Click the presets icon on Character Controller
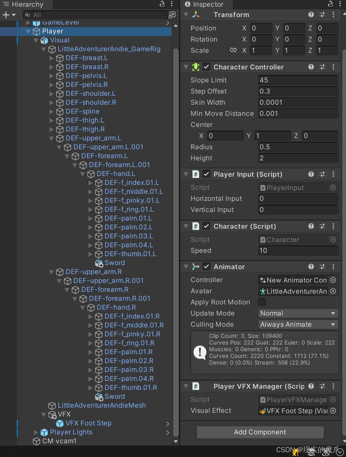This screenshot has height=457, width=346. 322,67
